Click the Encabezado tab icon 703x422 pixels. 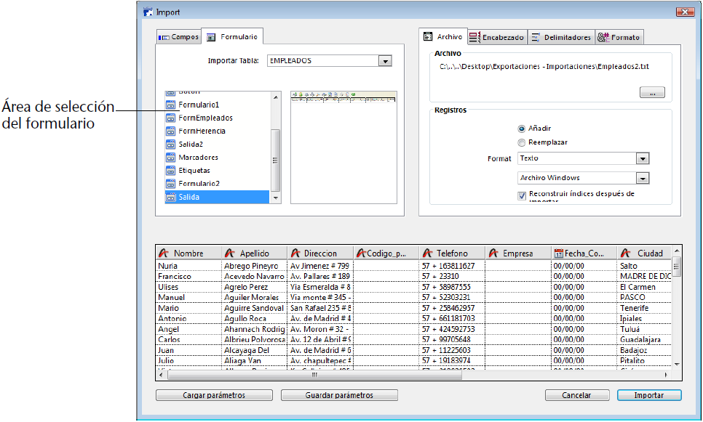coord(474,37)
